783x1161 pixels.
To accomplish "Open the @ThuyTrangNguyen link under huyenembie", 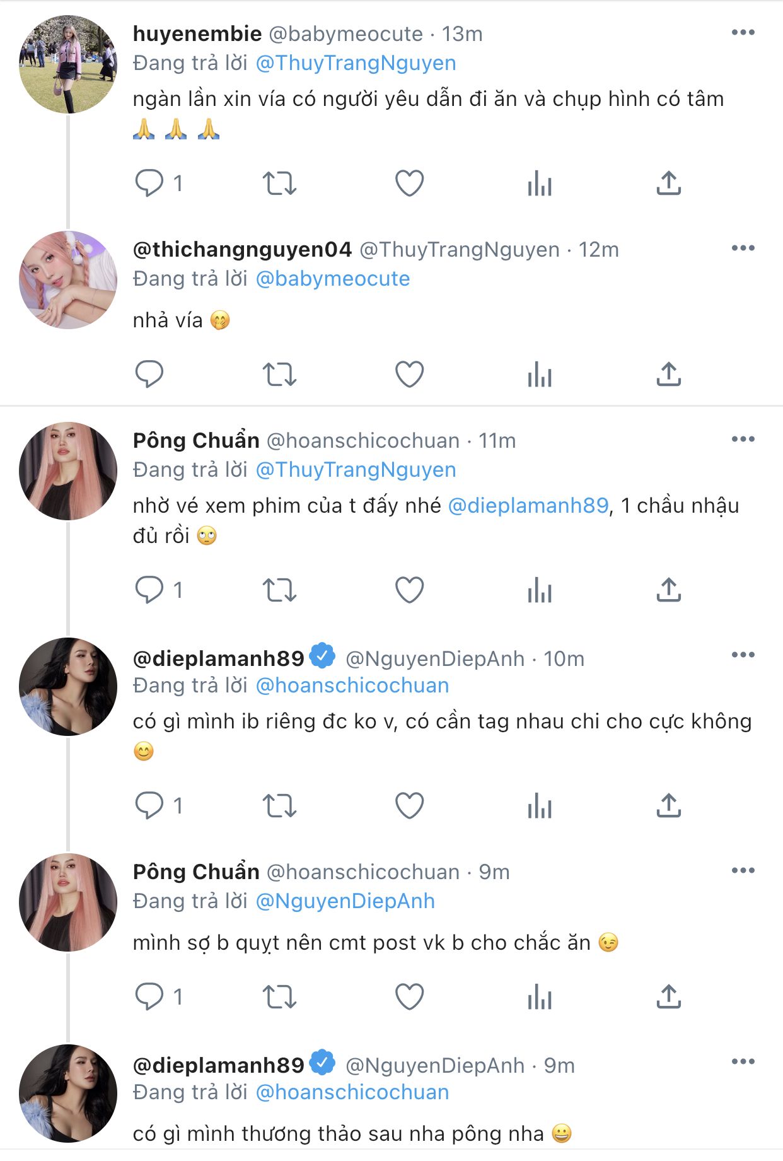I will (x=356, y=63).
